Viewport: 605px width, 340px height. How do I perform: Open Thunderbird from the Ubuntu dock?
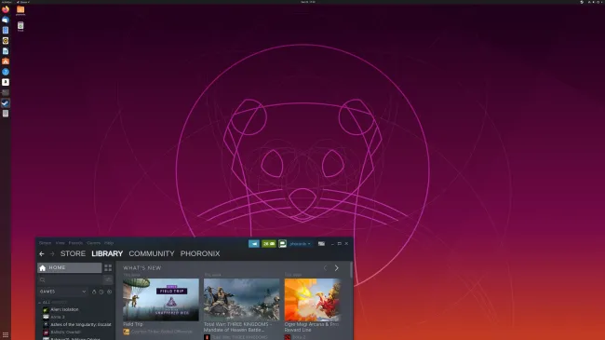tap(6, 20)
